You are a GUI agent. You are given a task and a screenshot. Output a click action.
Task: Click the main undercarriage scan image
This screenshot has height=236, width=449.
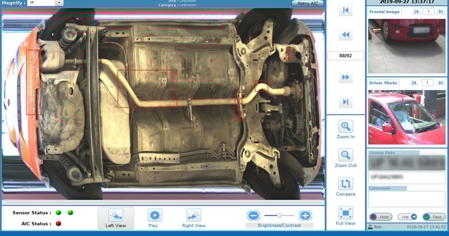[163, 103]
